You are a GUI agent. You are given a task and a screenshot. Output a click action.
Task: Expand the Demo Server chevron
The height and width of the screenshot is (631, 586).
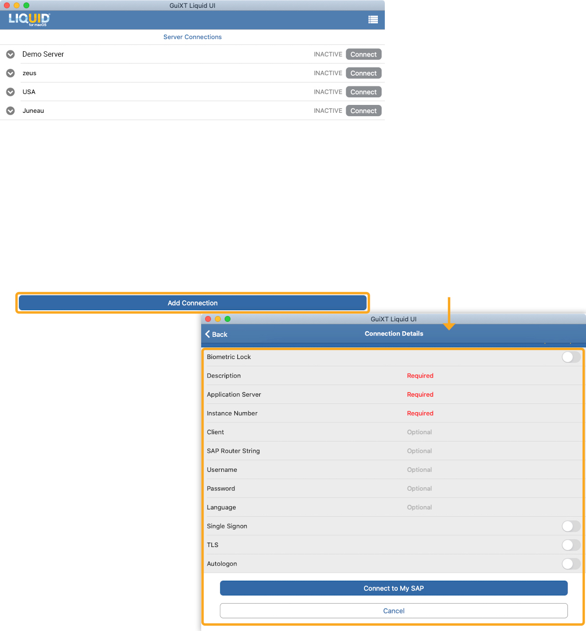tap(10, 54)
